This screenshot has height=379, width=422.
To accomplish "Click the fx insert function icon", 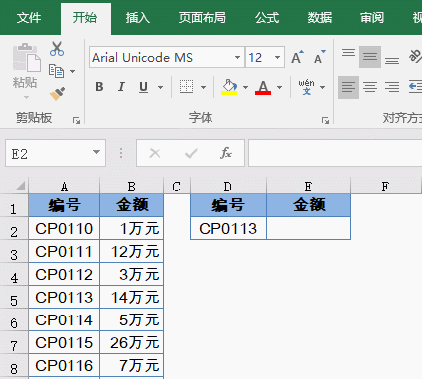I will coord(226,153).
